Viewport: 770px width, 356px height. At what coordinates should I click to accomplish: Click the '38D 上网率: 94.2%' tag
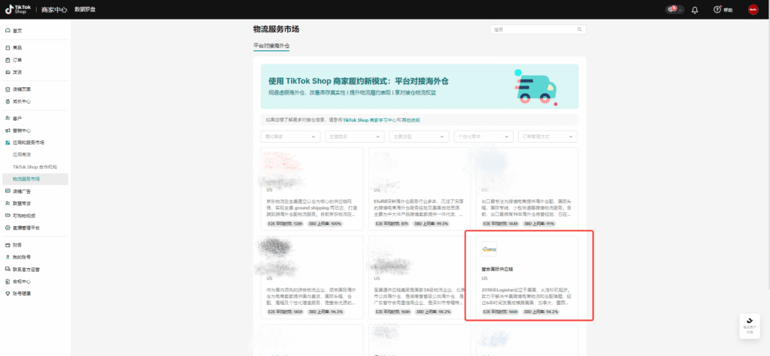(541, 312)
